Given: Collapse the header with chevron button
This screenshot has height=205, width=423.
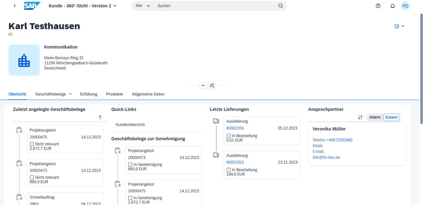Looking at the screenshot, I should [x=203, y=85].
